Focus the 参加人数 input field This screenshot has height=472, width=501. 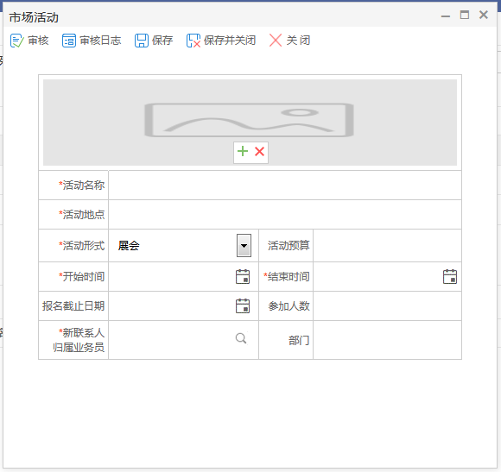click(x=387, y=306)
